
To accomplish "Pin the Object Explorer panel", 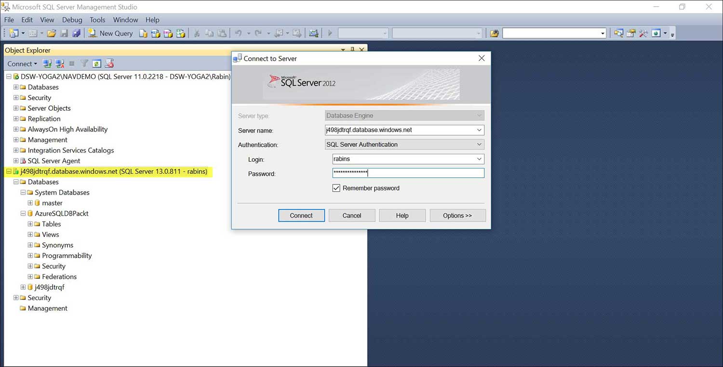I will coord(352,50).
